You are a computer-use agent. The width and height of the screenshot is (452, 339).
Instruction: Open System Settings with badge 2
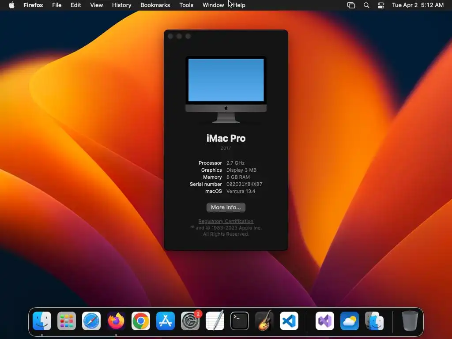click(x=190, y=321)
